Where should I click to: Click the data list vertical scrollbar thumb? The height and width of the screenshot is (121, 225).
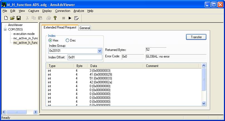tap(204, 79)
